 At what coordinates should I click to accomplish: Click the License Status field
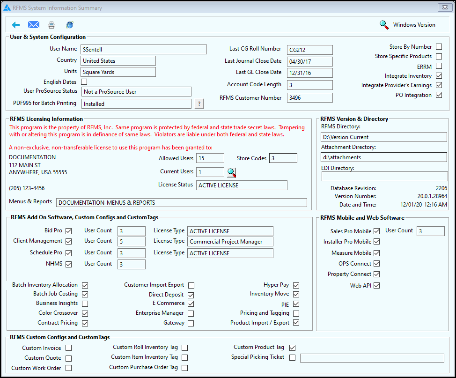pos(242,185)
